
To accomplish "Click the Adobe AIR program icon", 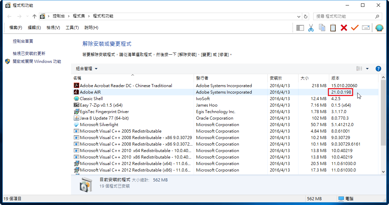I will click(x=77, y=92).
